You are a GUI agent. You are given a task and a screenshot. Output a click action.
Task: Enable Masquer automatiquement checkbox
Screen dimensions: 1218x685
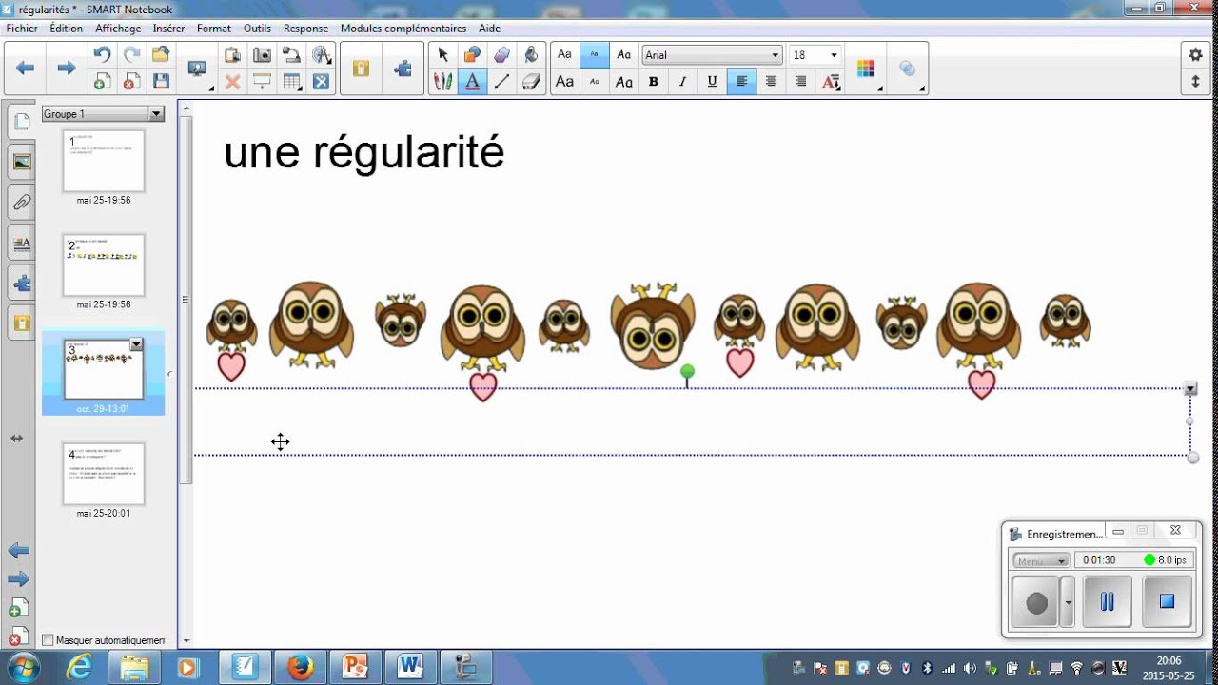pos(48,640)
